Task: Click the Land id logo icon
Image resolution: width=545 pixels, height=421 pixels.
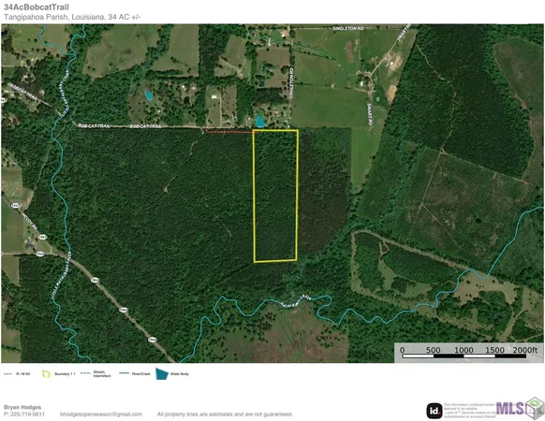Action: coord(435,411)
